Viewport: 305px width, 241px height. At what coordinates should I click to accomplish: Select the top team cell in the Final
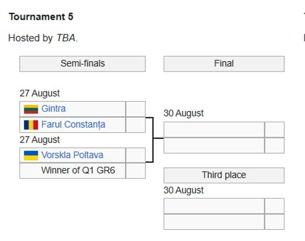pyautogui.click(x=214, y=130)
